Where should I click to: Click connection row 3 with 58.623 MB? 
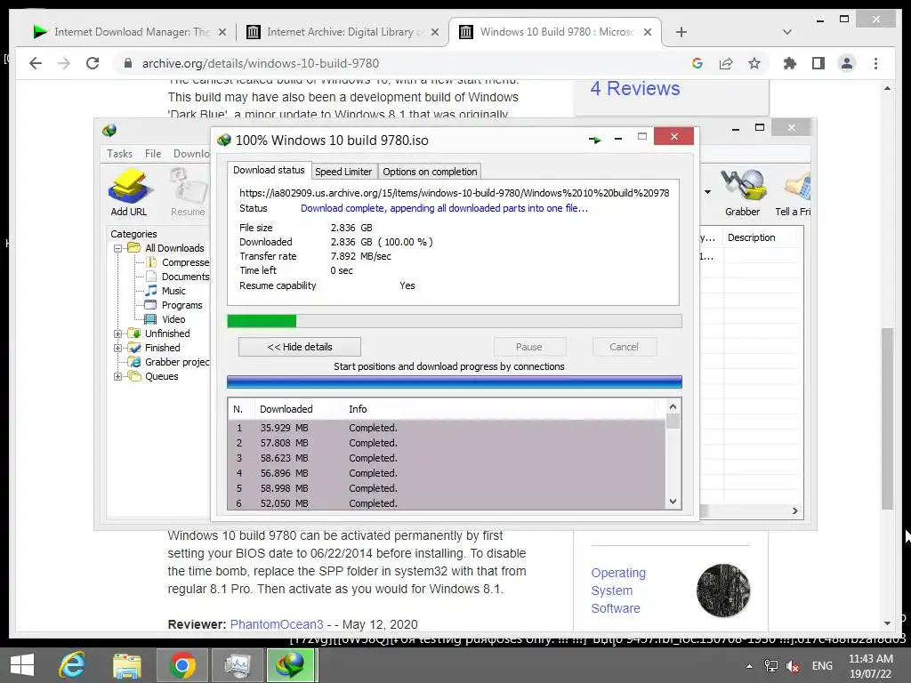point(447,458)
